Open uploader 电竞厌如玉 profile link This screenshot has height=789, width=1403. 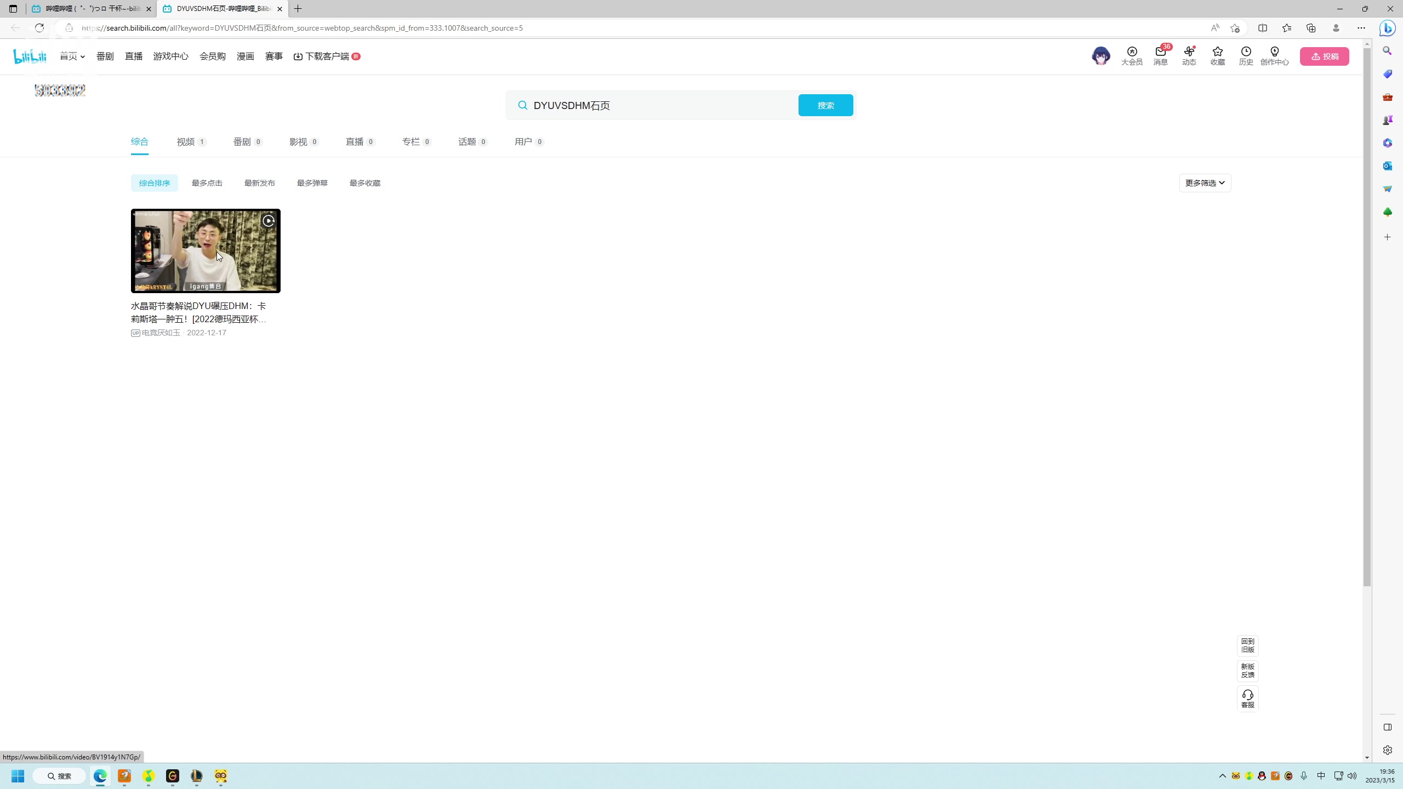pyautogui.click(x=161, y=333)
